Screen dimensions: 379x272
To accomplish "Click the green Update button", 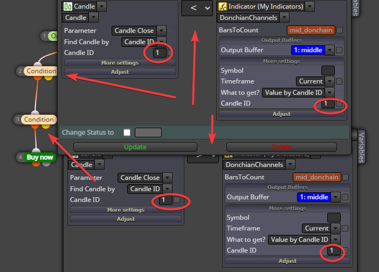I will pyautogui.click(x=135, y=147).
